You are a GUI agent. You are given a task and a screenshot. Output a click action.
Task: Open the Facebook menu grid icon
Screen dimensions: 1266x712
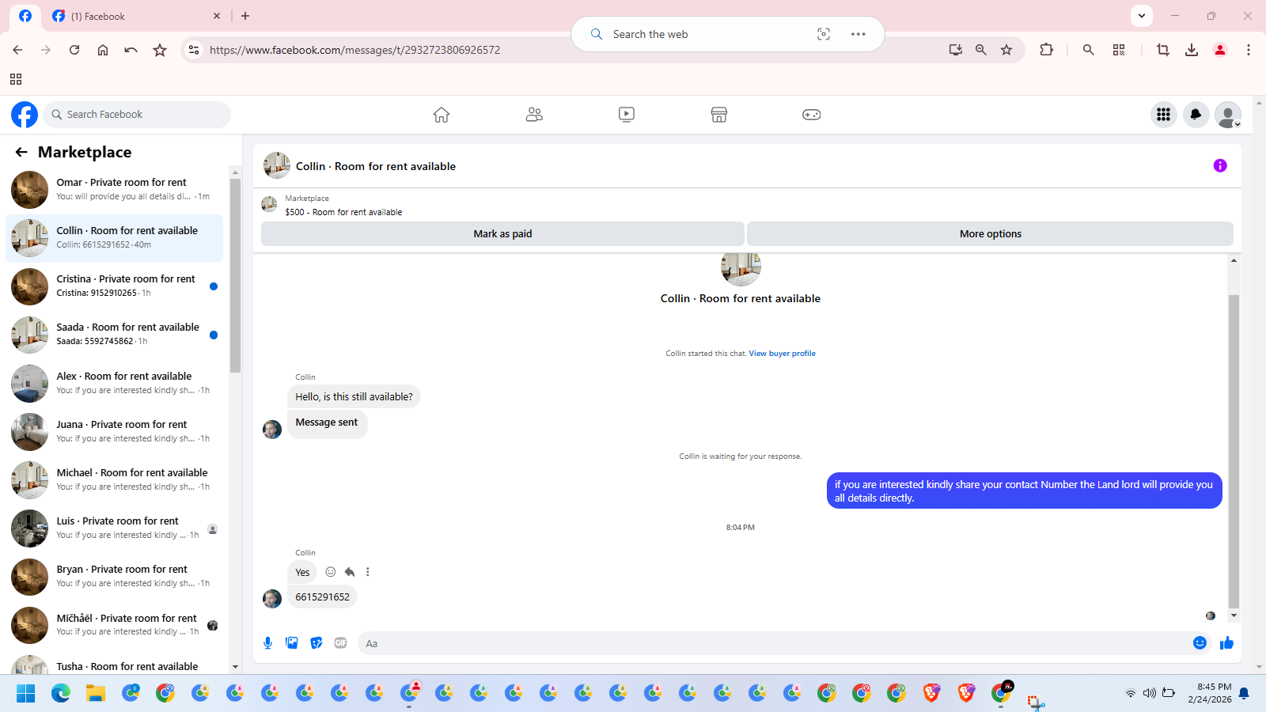tap(1163, 115)
